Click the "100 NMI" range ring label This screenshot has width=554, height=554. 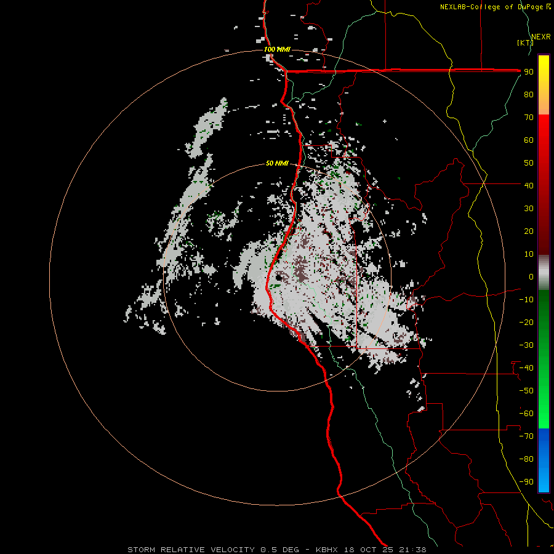(277, 49)
